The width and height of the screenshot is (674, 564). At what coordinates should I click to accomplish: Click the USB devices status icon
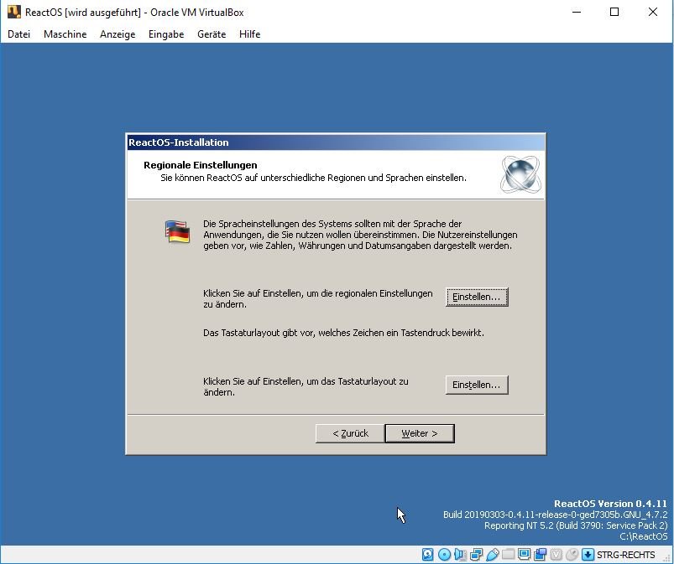(492, 554)
